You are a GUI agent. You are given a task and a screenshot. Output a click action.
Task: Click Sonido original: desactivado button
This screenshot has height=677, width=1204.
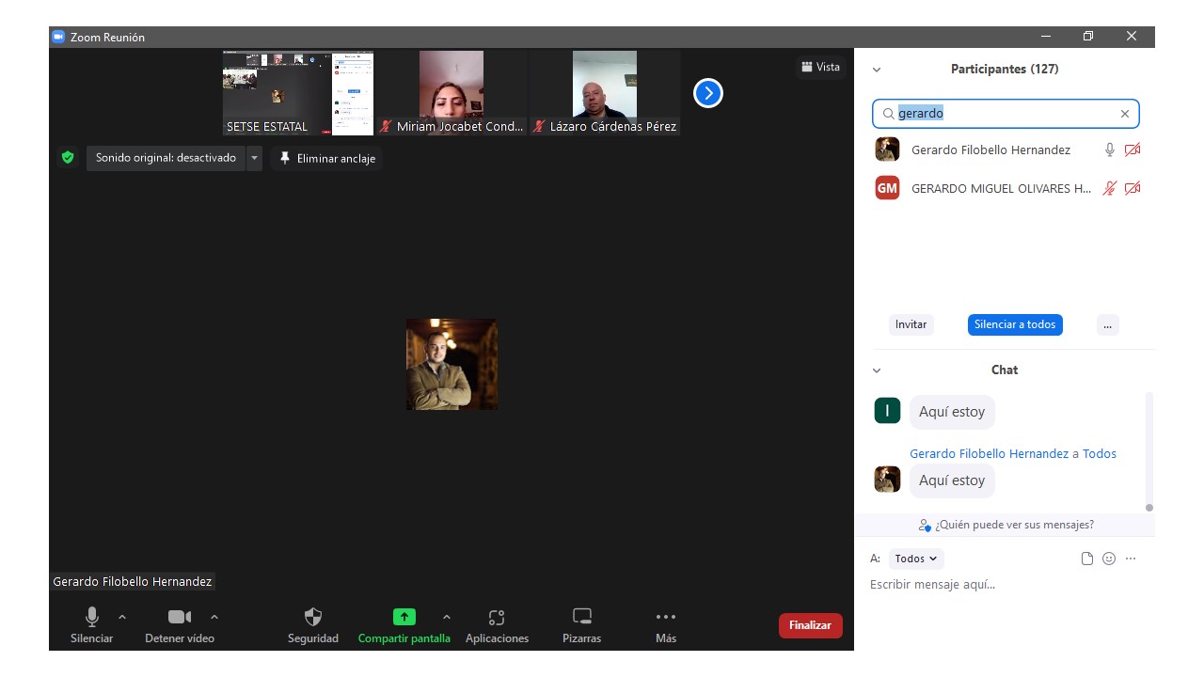(166, 158)
